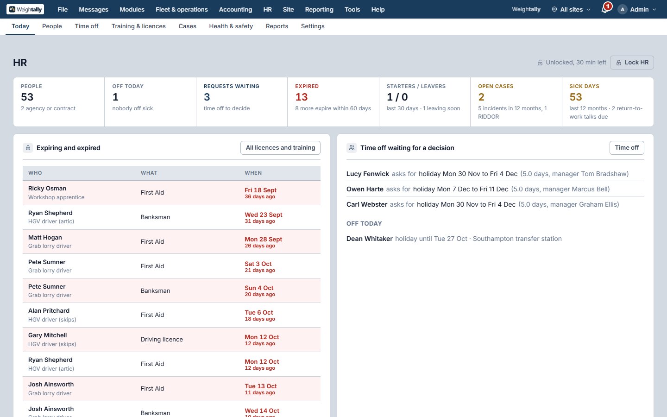
Task: Open the Fleet & operations menu
Action: 182,9
